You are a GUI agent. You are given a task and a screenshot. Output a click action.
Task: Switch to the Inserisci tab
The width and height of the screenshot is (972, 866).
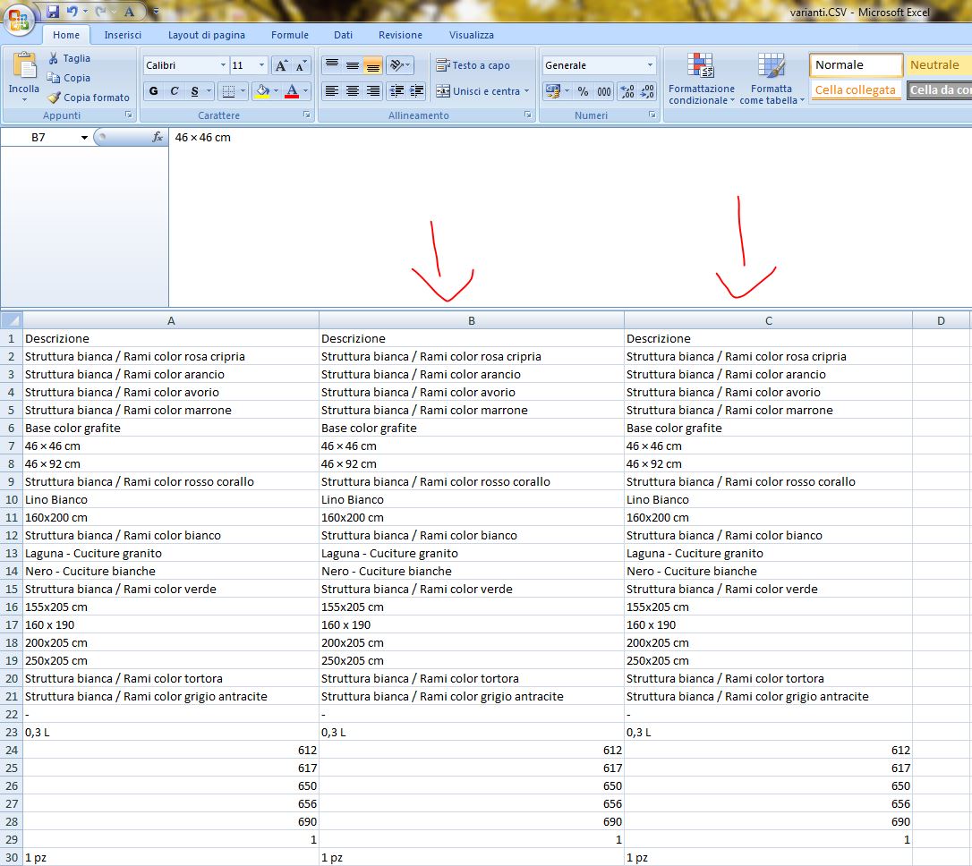point(123,35)
